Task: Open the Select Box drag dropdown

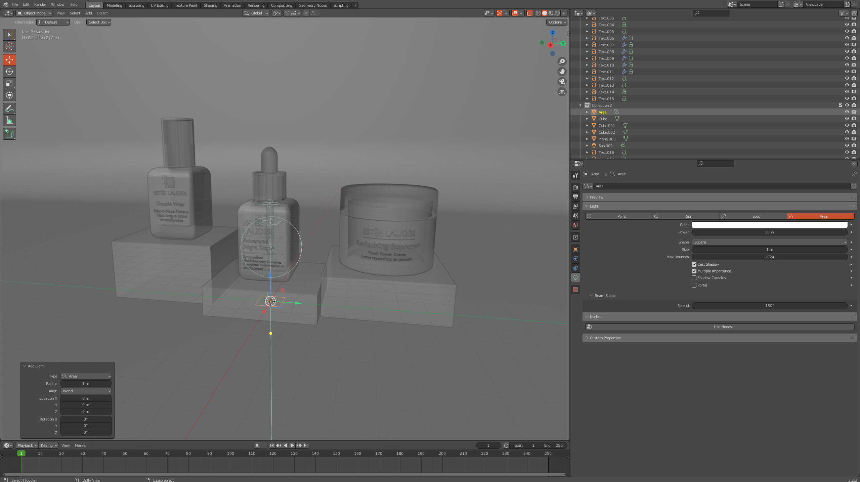Action: [x=99, y=22]
